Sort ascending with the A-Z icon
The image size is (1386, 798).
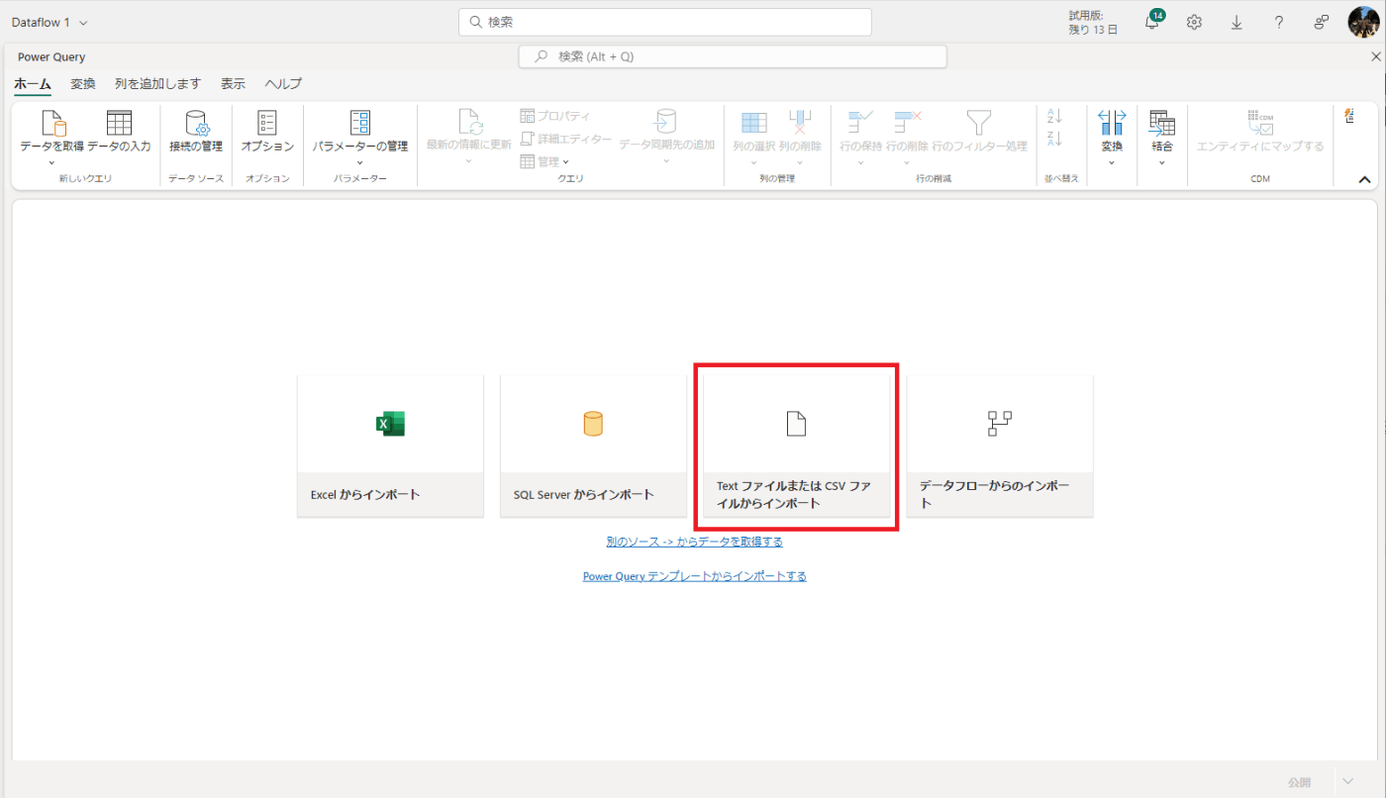tap(1054, 117)
